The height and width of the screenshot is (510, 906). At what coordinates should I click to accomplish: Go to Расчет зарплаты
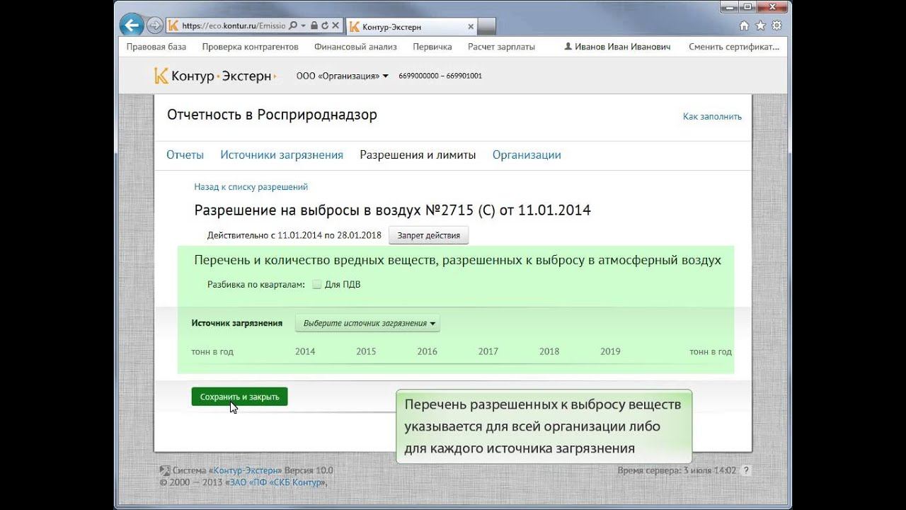pos(501,47)
